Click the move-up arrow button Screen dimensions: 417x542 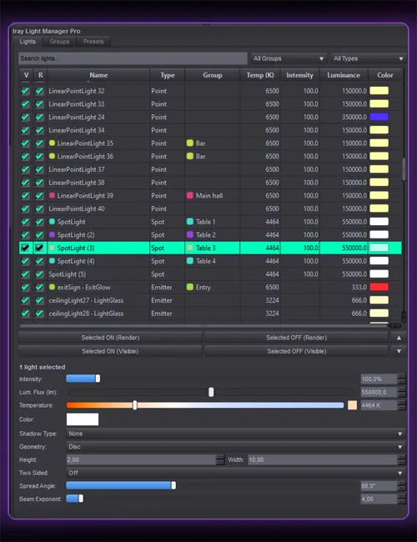click(399, 338)
